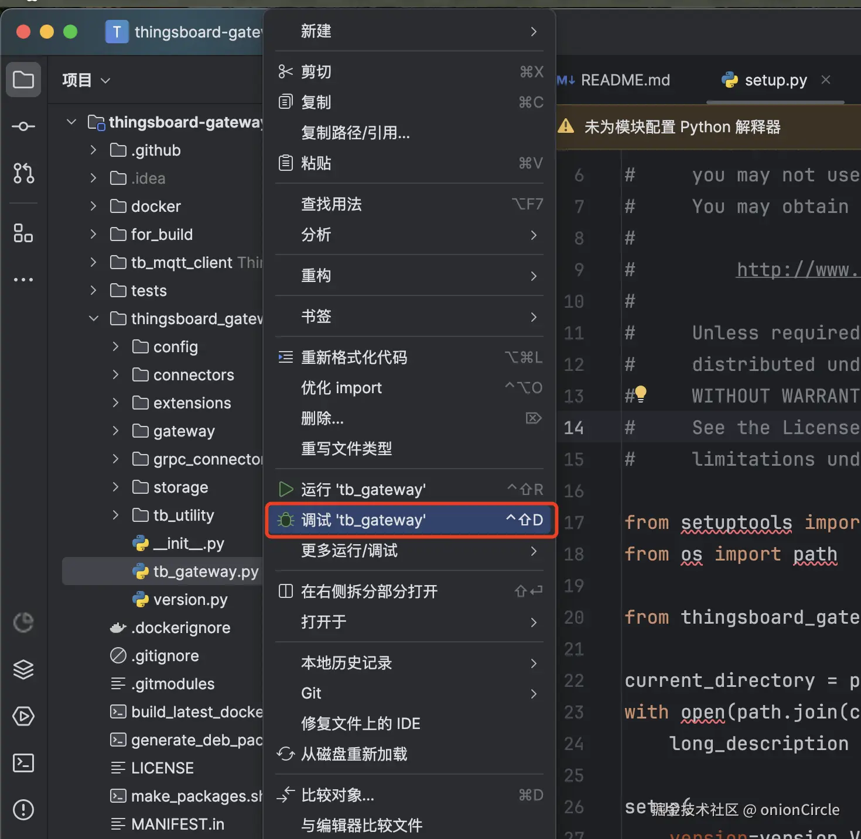This screenshot has height=839, width=861.
Task: Open the 书签 submenu
Action: 409,316
